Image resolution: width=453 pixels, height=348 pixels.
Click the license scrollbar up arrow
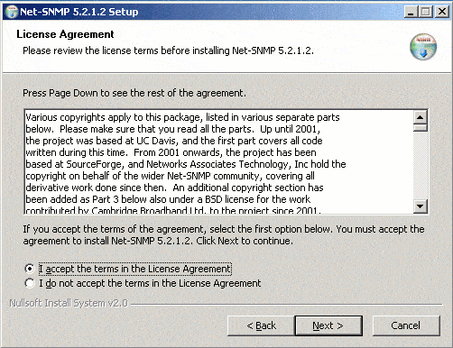(421, 117)
